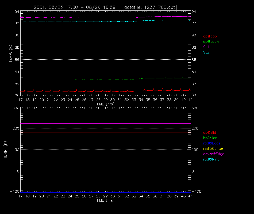Select the rad@Center legend entry

tap(213, 149)
